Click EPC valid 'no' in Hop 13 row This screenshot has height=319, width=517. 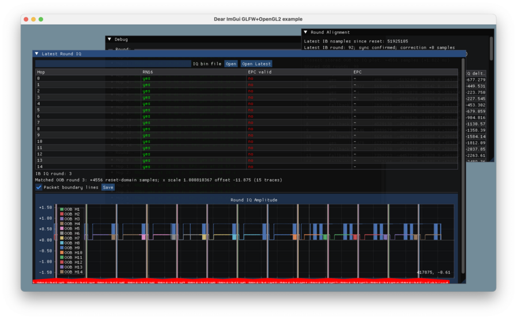pos(250,161)
